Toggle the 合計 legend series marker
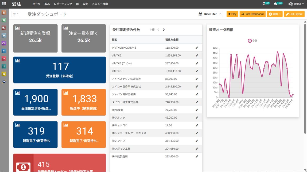Viewport: 307px width, 172px height. pos(250,41)
